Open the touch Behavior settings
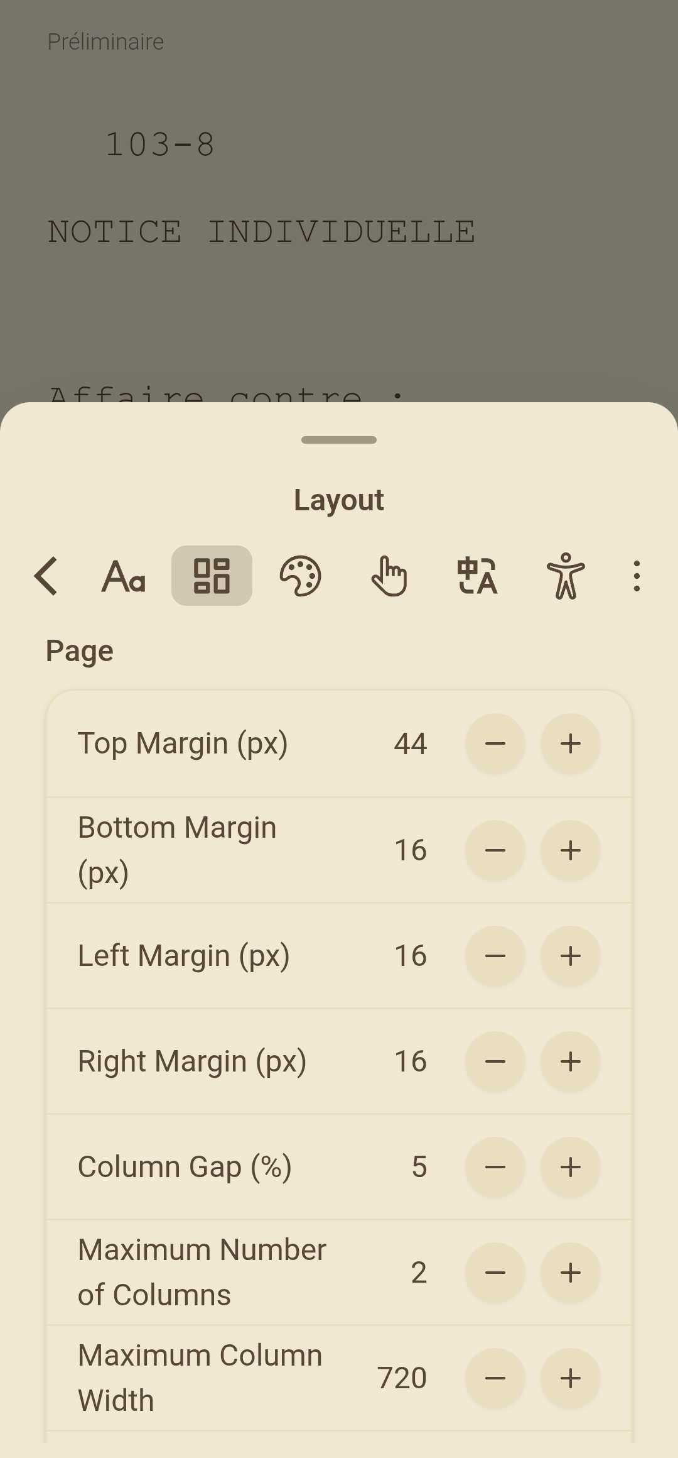The image size is (678, 1458). click(x=389, y=576)
